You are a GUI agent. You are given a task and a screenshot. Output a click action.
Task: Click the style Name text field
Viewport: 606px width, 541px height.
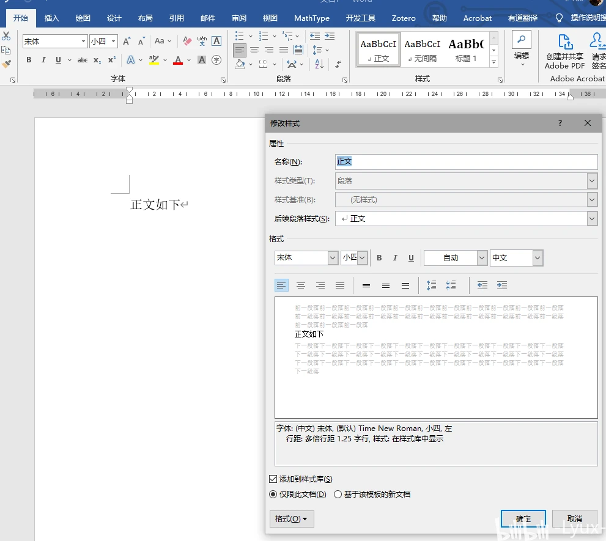click(466, 161)
